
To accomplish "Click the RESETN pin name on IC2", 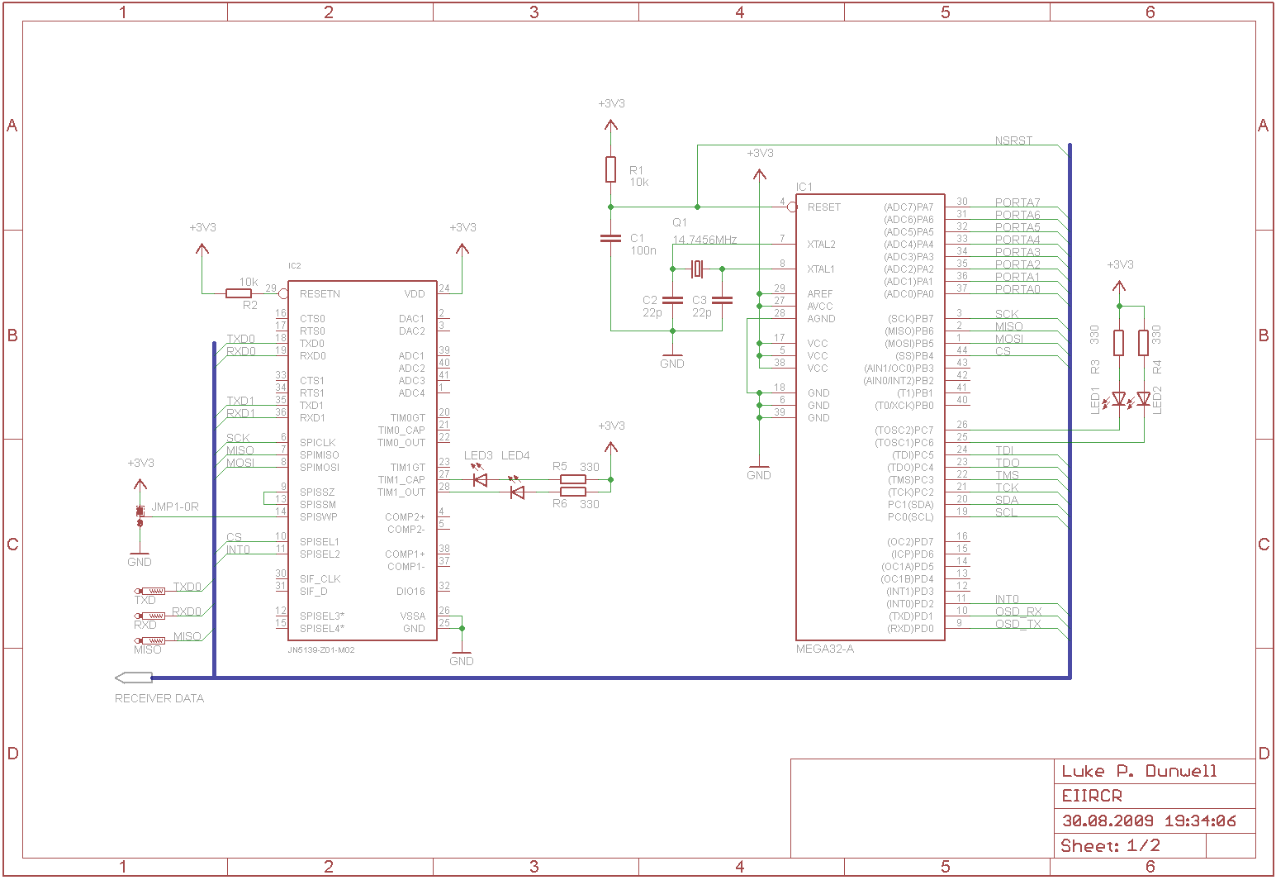I will 320,294.
